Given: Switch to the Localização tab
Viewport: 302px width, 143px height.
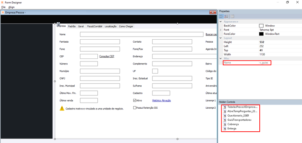Looking at the screenshot, I should (111, 26).
